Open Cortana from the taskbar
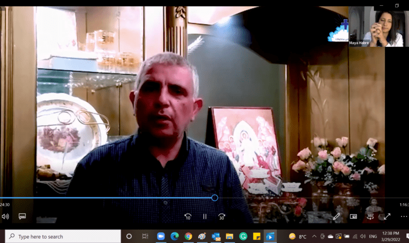Viewport: 409px width, 243px height. pos(129,237)
